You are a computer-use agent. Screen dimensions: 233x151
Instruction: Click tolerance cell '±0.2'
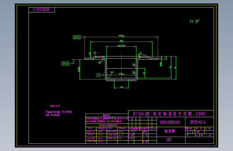click(x=101, y=135)
